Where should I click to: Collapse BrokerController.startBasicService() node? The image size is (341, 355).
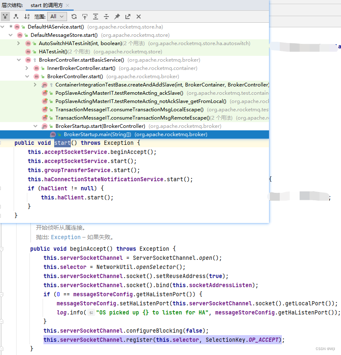click(19, 60)
